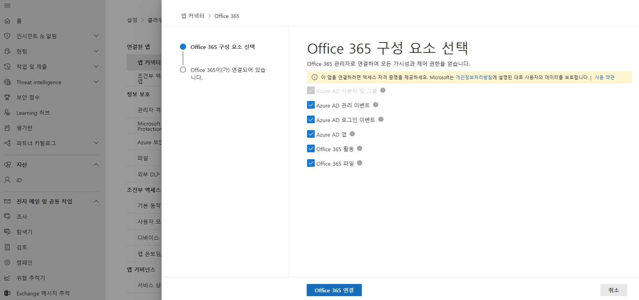Expand 인시던트 & 알림 chevron
The image size is (639, 300).
(96, 36)
